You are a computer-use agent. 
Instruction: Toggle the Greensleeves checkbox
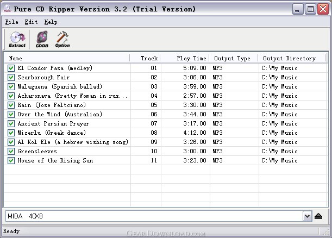coord(11,151)
